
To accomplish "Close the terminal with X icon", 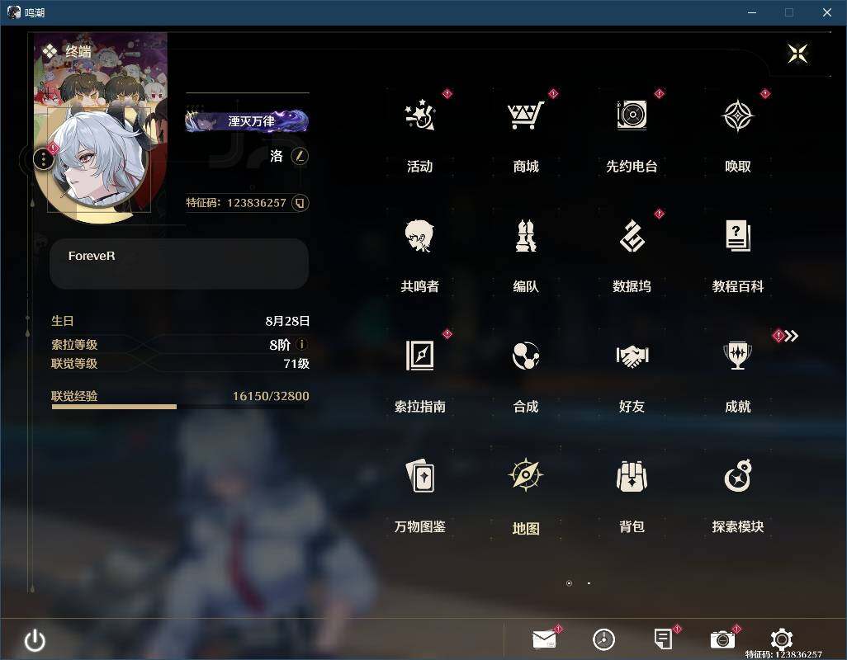I will tap(797, 54).
